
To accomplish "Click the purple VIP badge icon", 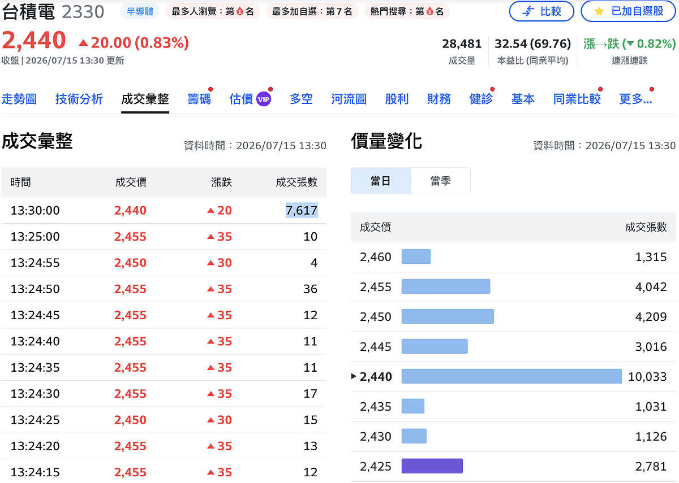I will coord(264,99).
